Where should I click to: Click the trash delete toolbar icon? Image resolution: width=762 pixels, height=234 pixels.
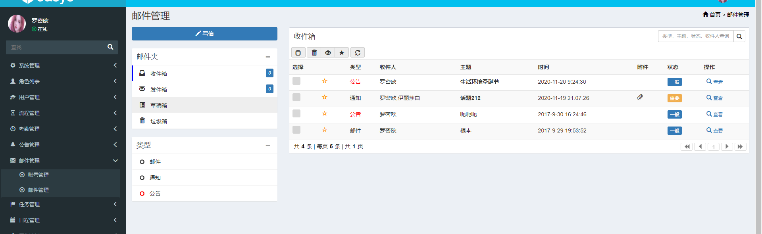click(x=314, y=52)
